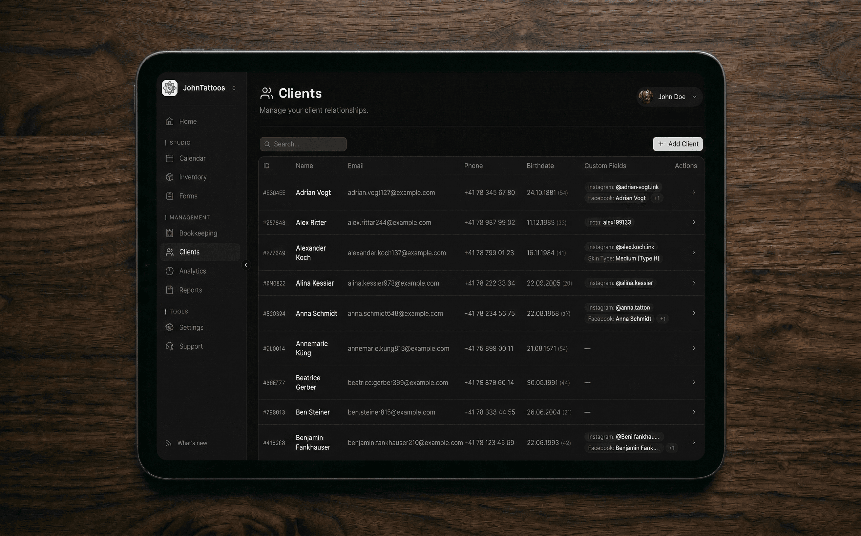Click the Inventory box icon
The width and height of the screenshot is (861, 536).
click(170, 177)
